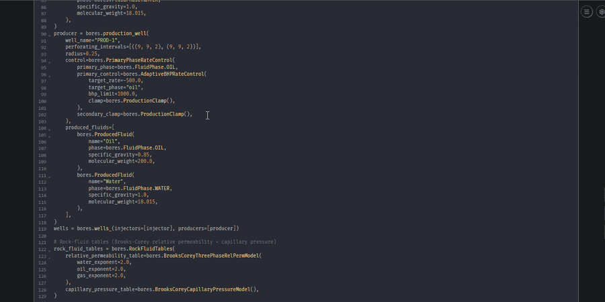605x302 pixels.
Task: Fold the produced_fluids list at line 104
Action: (49, 129)
